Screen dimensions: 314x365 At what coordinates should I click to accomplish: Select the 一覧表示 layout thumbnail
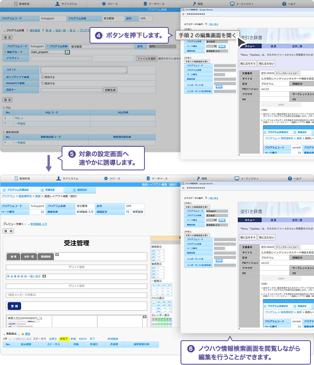(x=162, y=290)
